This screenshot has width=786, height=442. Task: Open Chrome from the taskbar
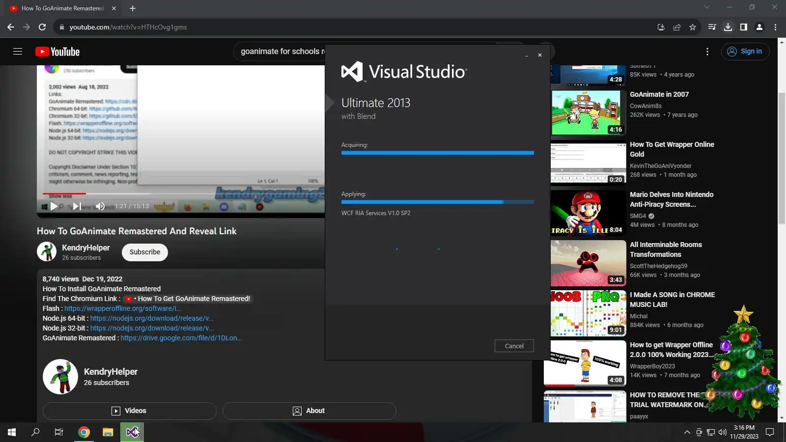84,432
